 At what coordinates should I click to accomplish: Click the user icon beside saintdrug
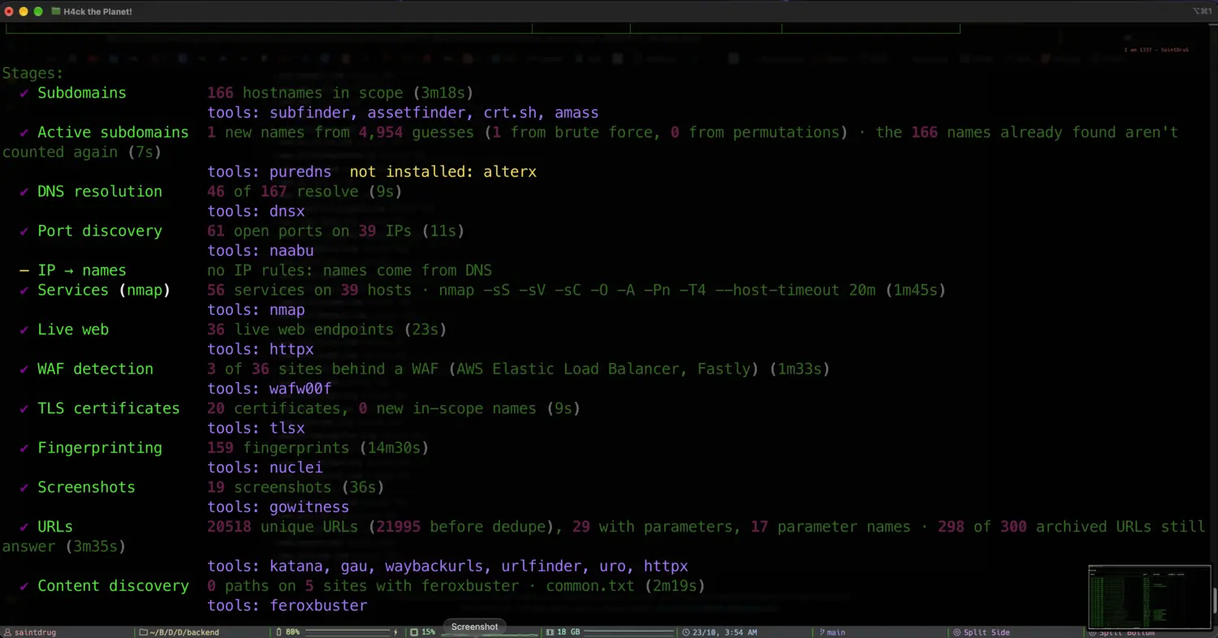coord(7,632)
